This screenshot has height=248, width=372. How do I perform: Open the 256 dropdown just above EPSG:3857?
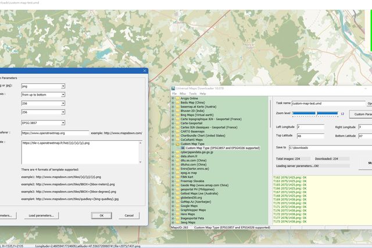click(63, 112)
